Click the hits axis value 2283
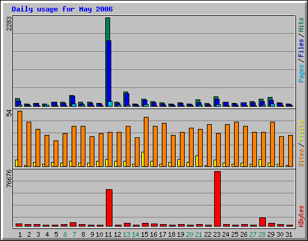The image size is (308, 241). pyautogui.click(x=9, y=23)
